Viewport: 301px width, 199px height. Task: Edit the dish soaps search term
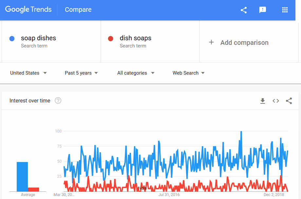(136, 38)
